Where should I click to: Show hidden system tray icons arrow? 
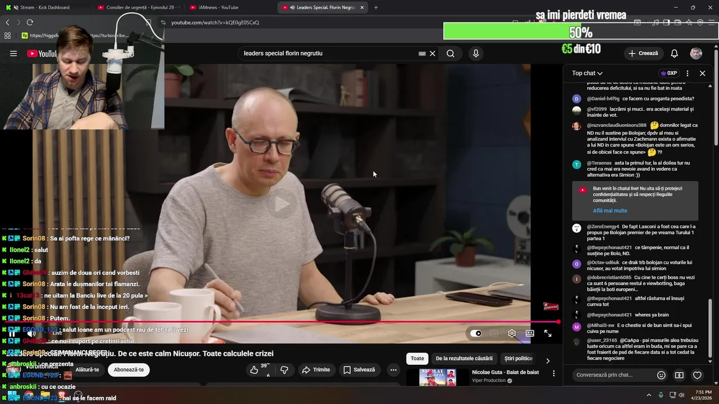pos(649,395)
